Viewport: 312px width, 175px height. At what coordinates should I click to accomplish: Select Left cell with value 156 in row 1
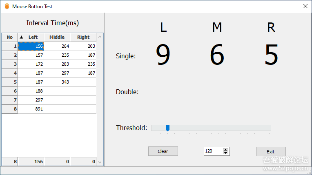tap(31, 46)
